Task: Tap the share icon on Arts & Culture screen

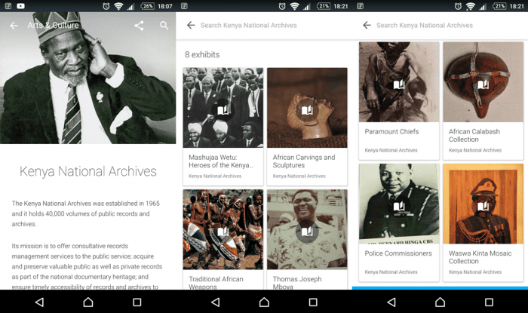Action: coord(139,26)
